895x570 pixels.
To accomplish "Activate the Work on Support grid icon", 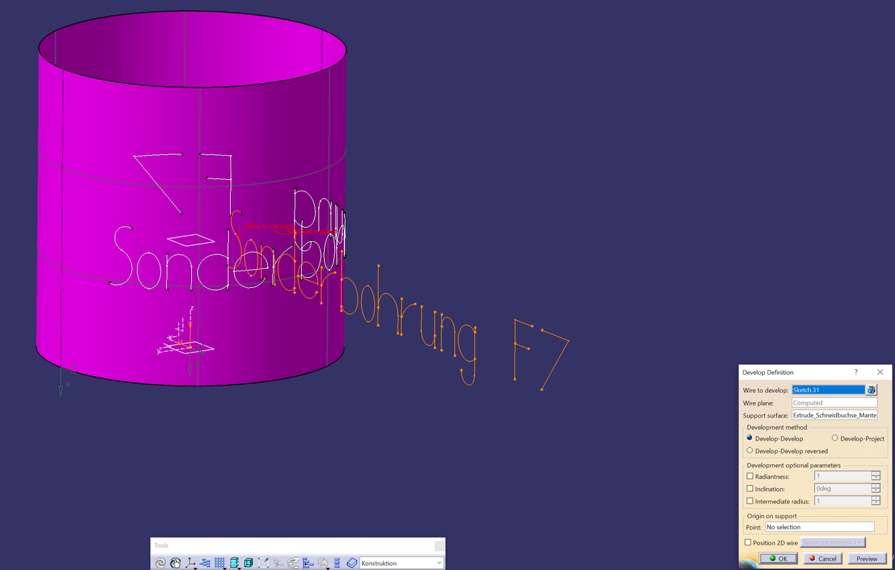I will point(220,563).
